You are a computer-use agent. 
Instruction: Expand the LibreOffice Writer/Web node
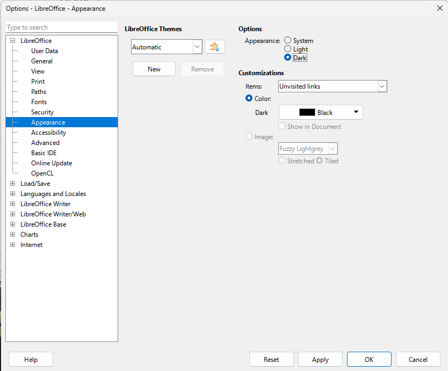(x=12, y=214)
